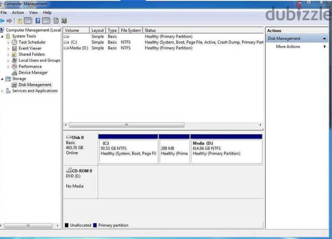The width and height of the screenshot is (332, 239).
Task: Sort by the Type column header
Action: pos(112,30)
